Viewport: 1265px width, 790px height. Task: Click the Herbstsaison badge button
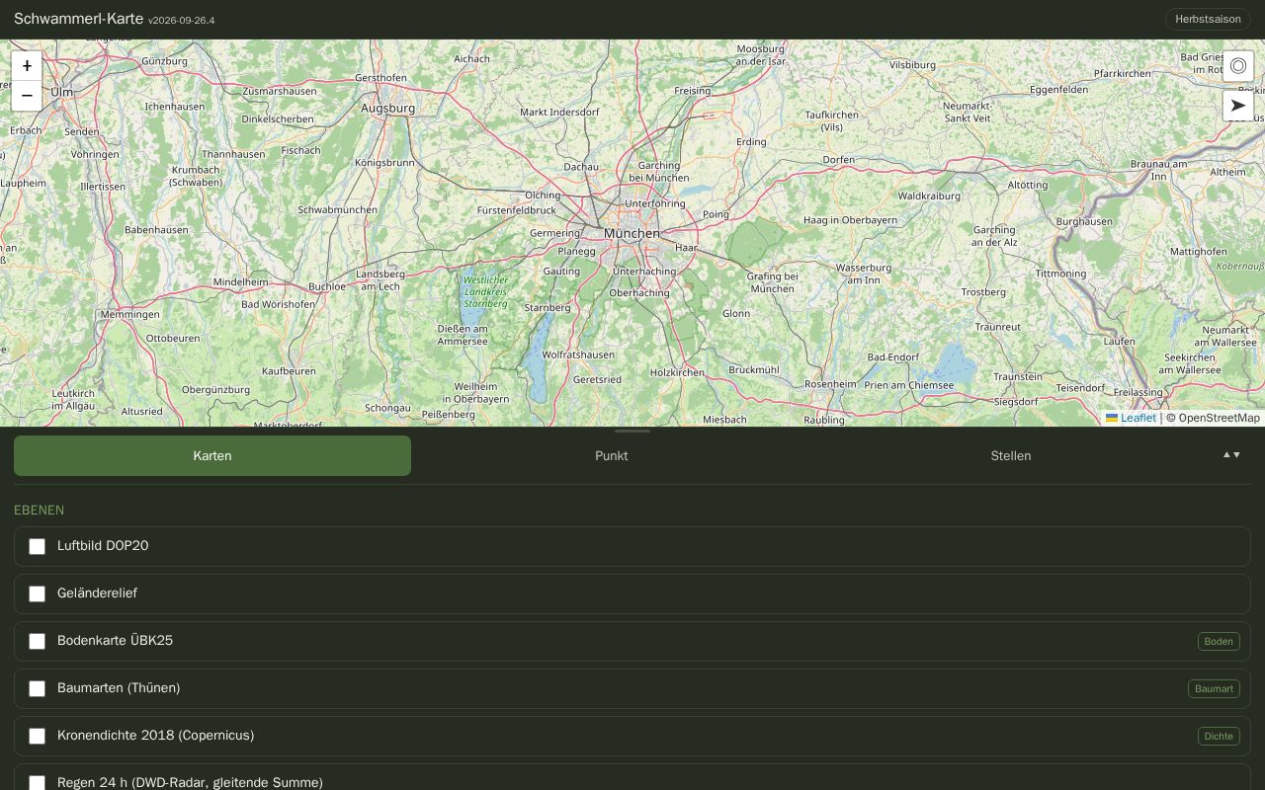pyautogui.click(x=1208, y=19)
